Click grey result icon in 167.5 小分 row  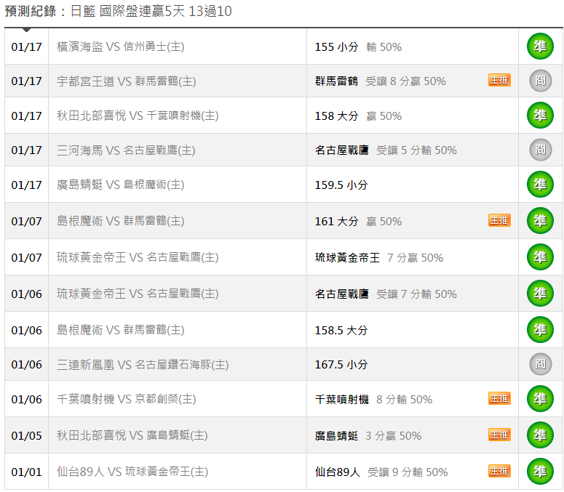click(x=540, y=364)
